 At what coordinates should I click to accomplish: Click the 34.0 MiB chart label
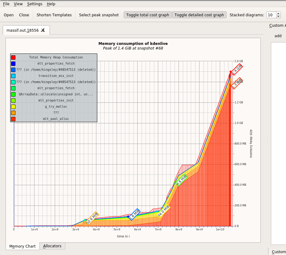tap(163, 211)
